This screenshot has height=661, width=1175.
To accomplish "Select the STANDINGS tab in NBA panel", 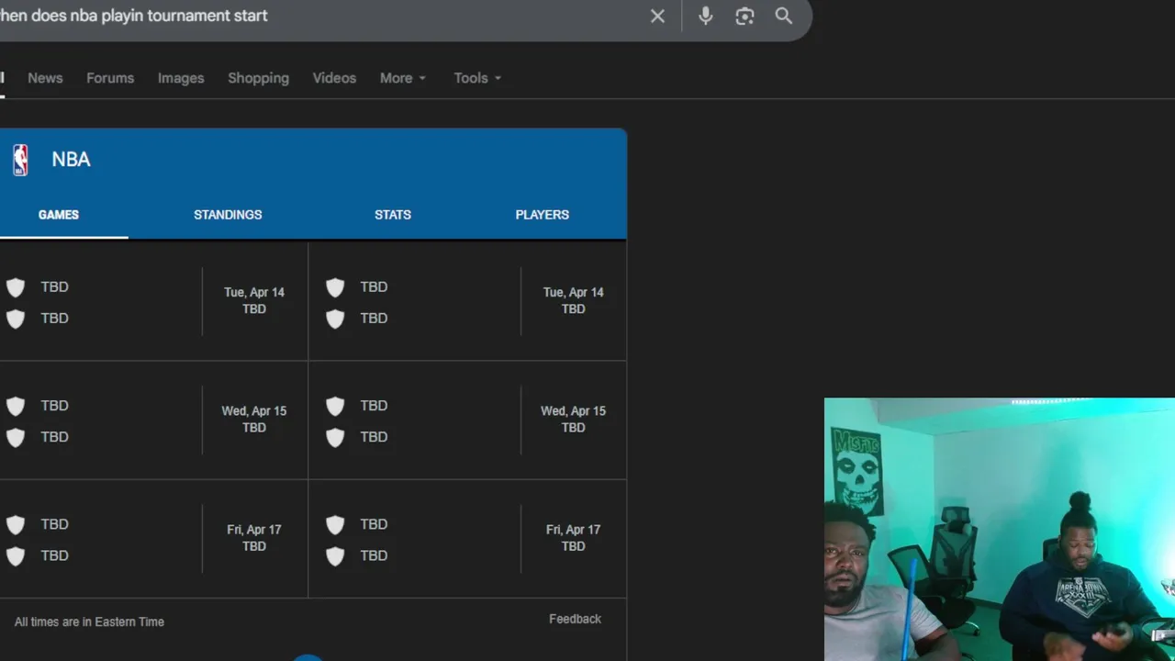I will [x=228, y=215].
